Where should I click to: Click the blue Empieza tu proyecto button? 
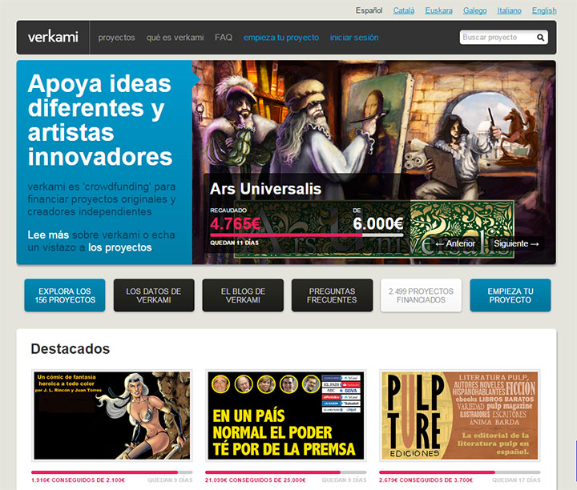point(510,295)
